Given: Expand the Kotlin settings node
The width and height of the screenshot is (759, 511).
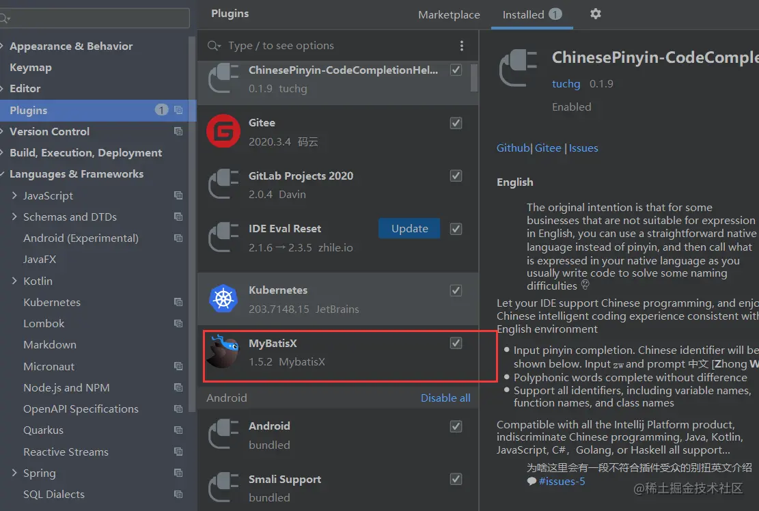Looking at the screenshot, I should pyautogui.click(x=14, y=281).
